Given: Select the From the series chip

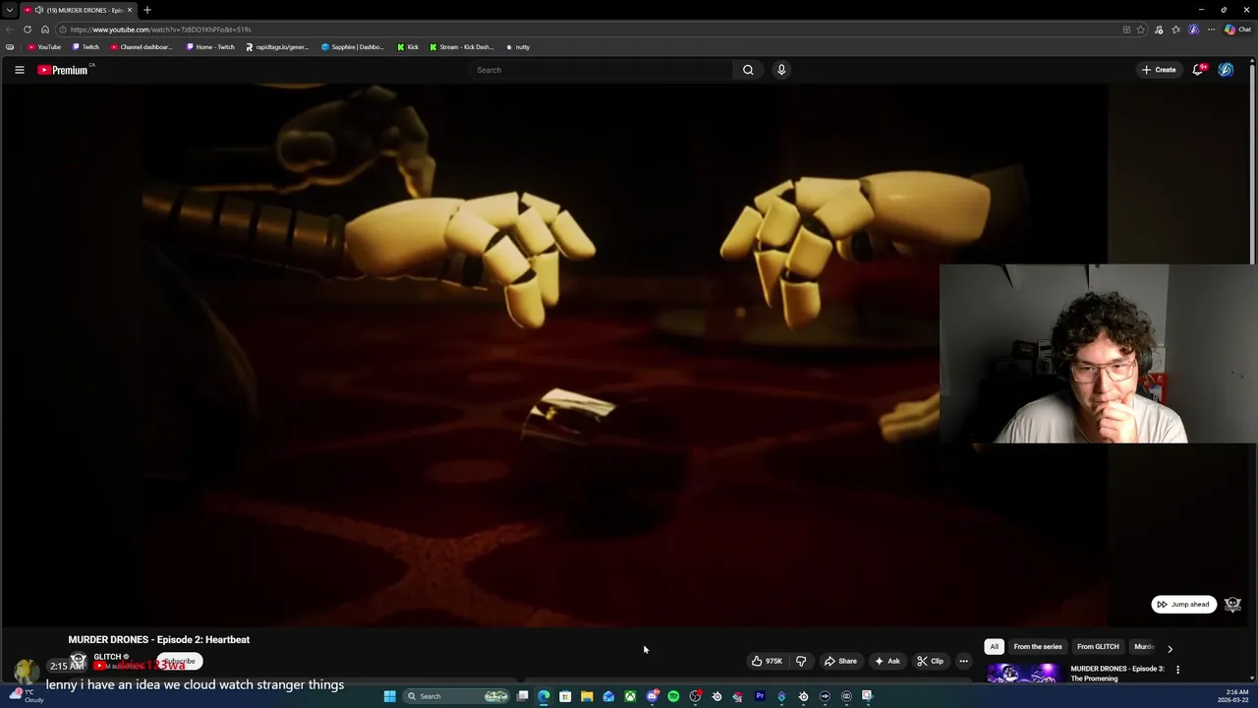Looking at the screenshot, I should click(x=1038, y=647).
